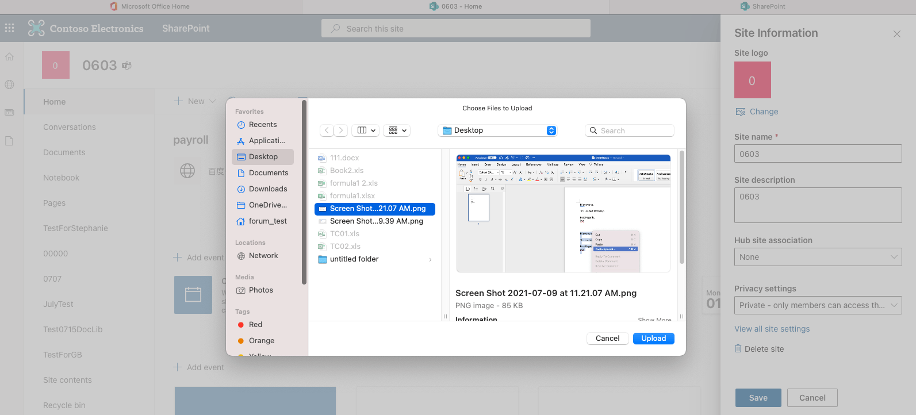The image size is (916, 415).
Task: Switch to the Microsoft Office Home tab
Action: [x=150, y=6]
